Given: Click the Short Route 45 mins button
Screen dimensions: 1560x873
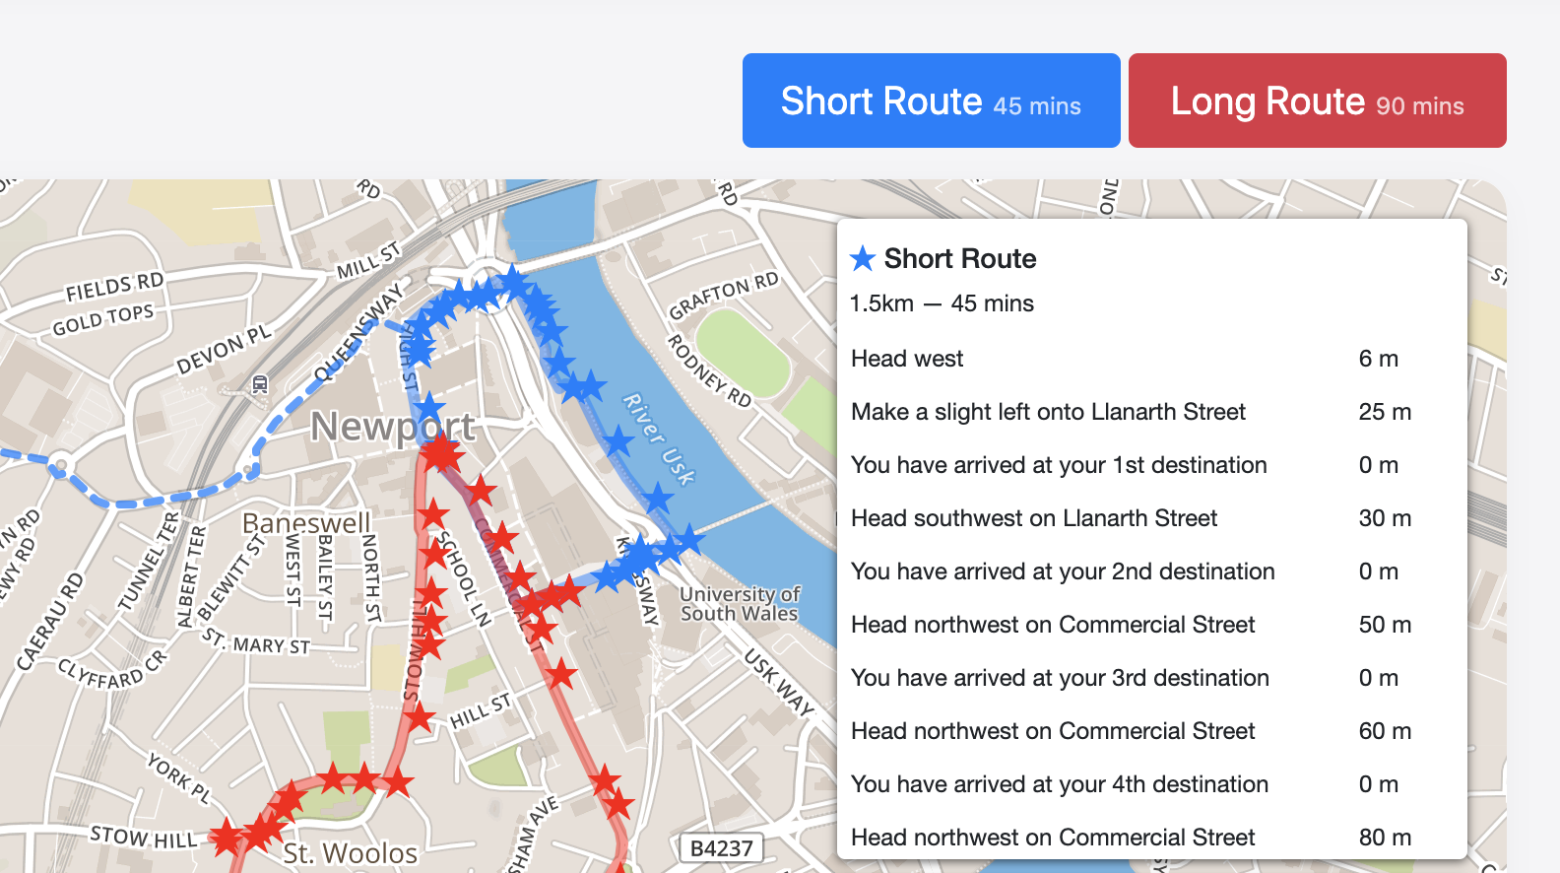Looking at the screenshot, I should (x=931, y=101).
